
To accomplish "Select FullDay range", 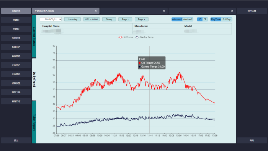I will click(x=227, y=19).
